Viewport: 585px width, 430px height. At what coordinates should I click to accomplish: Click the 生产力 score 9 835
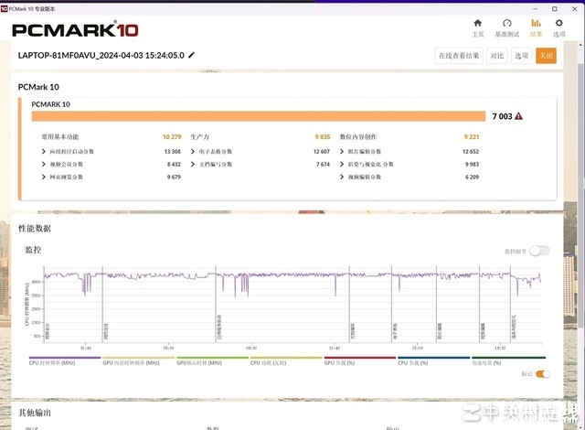pyautogui.click(x=323, y=137)
